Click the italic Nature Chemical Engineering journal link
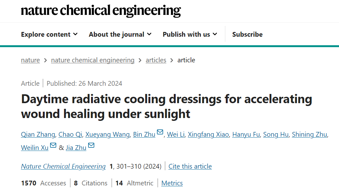339x193 pixels. [x=63, y=166]
